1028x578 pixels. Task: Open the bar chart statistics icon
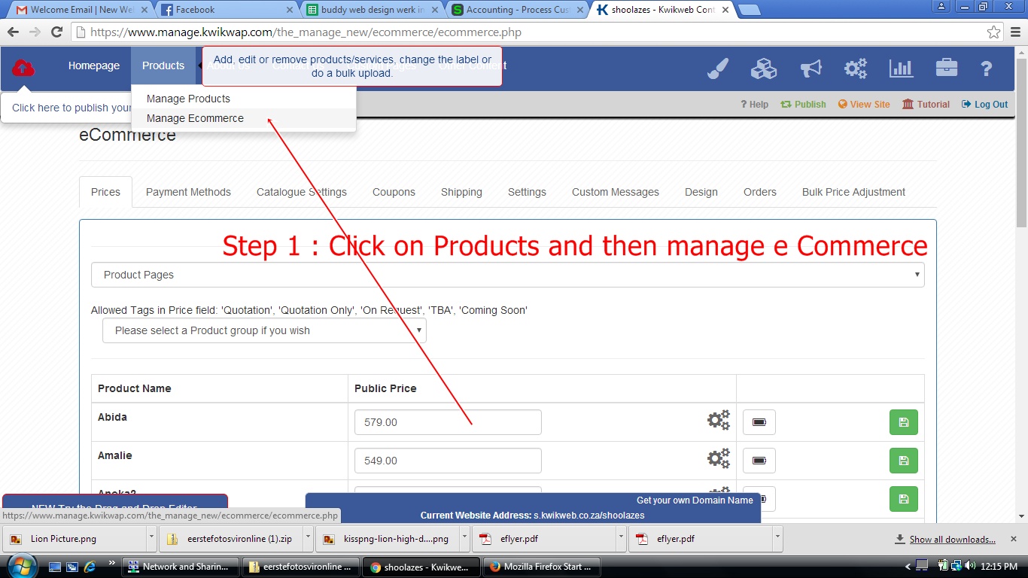pyautogui.click(x=901, y=68)
